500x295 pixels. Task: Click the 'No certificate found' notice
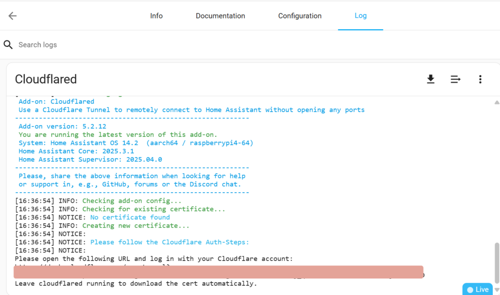click(x=130, y=217)
